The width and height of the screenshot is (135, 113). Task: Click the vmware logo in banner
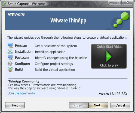click(16, 14)
